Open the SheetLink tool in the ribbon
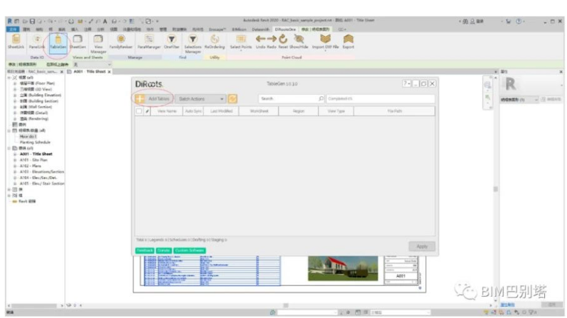The image size is (567, 318). (16, 41)
